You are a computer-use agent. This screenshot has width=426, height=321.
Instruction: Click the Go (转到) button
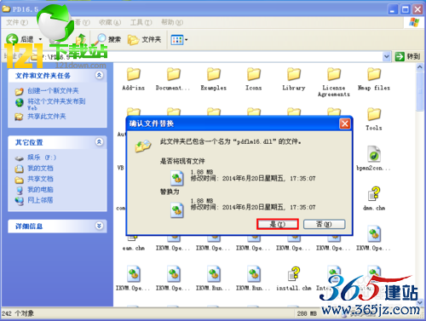point(407,56)
